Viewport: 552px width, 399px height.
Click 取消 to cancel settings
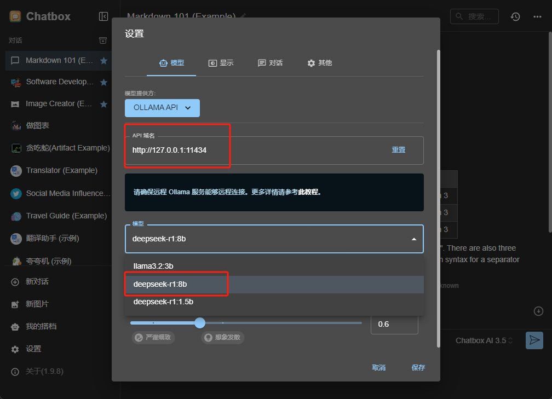[379, 368]
